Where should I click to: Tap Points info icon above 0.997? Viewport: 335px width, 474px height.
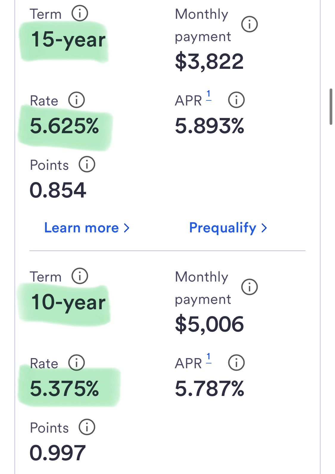pyautogui.click(x=87, y=427)
